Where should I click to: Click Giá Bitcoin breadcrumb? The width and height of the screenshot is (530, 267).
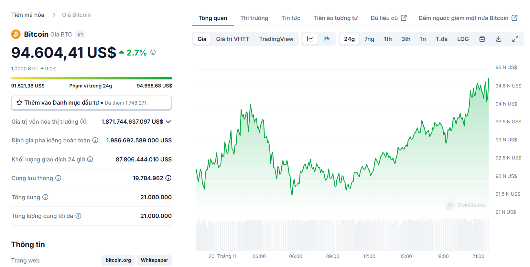click(76, 15)
